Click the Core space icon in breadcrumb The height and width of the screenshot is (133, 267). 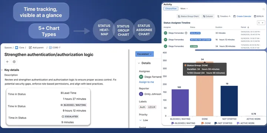[x=17, y=48]
